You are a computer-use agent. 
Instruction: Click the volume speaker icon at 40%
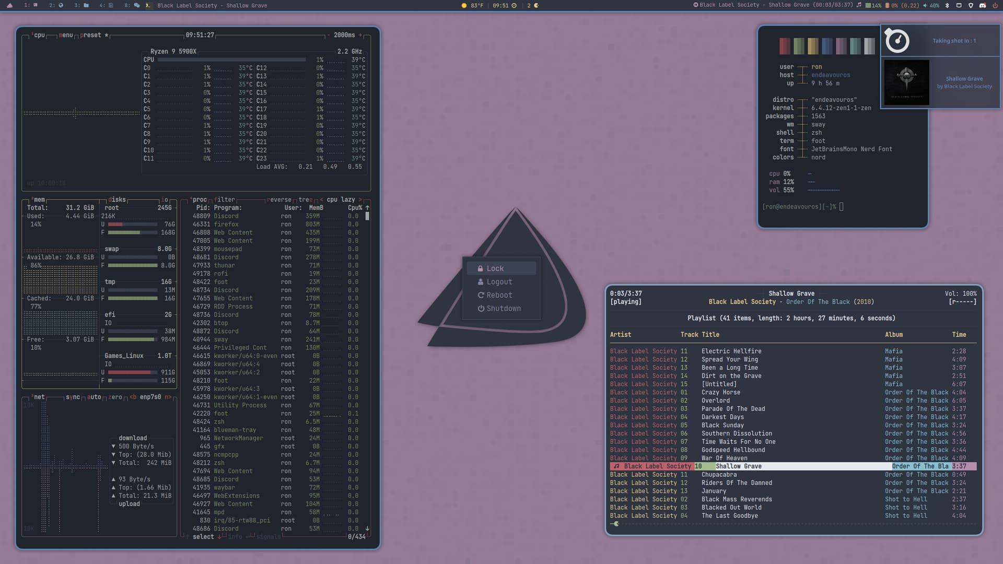pos(925,5)
